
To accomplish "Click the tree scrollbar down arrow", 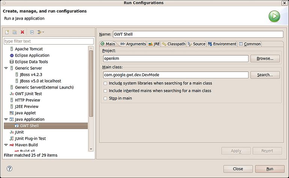I will [x=91, y=149].
